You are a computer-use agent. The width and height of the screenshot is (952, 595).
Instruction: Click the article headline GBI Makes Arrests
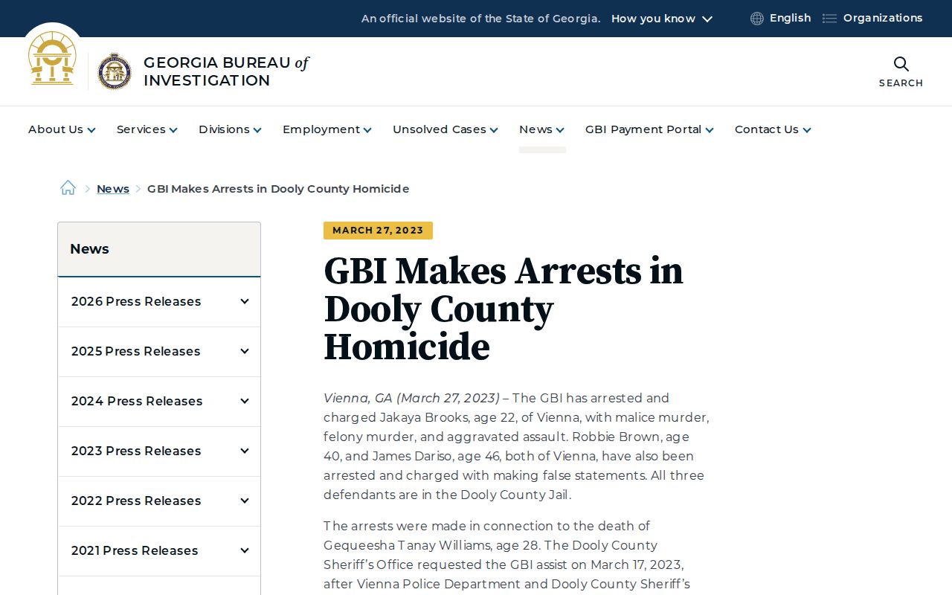[x=504, y=309]
